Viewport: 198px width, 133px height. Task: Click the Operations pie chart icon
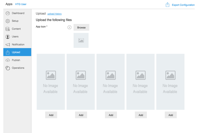click(x=8, y=68)
